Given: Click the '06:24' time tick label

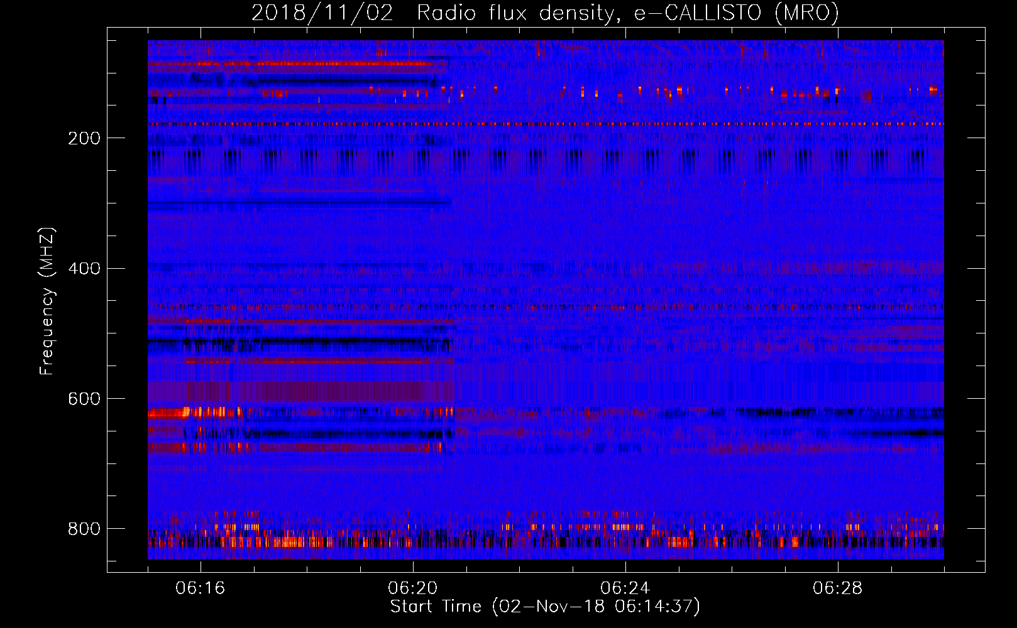Looking at the screenshot, I should click(625, 588).
